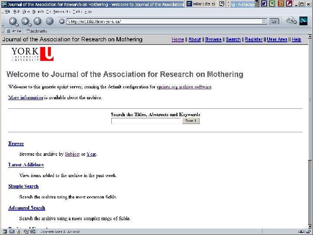Viewport: 313px width, 235px height.
Task: Follow the Home link in page header
Action: tap(178, 39)
